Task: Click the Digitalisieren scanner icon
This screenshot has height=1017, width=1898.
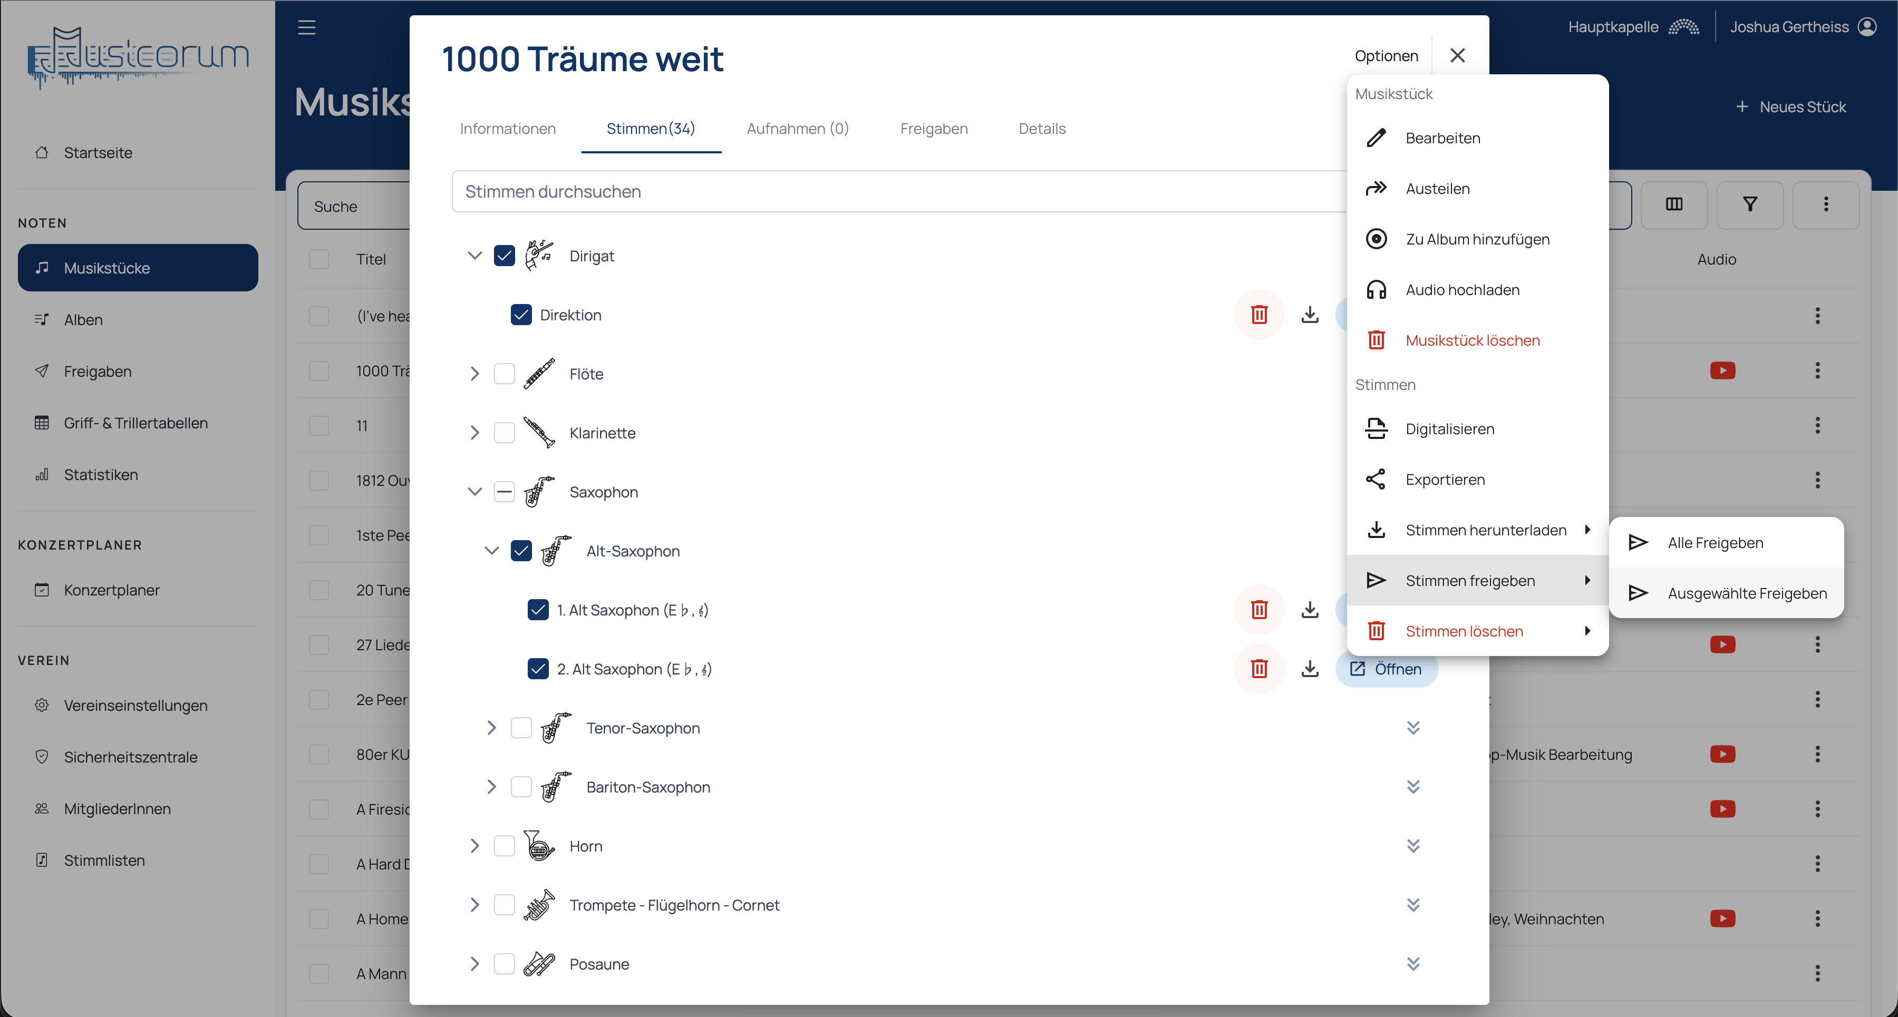Action: click(1376, 428)
